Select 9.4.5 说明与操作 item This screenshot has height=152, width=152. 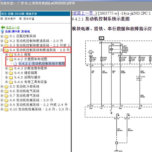(27, 77)
